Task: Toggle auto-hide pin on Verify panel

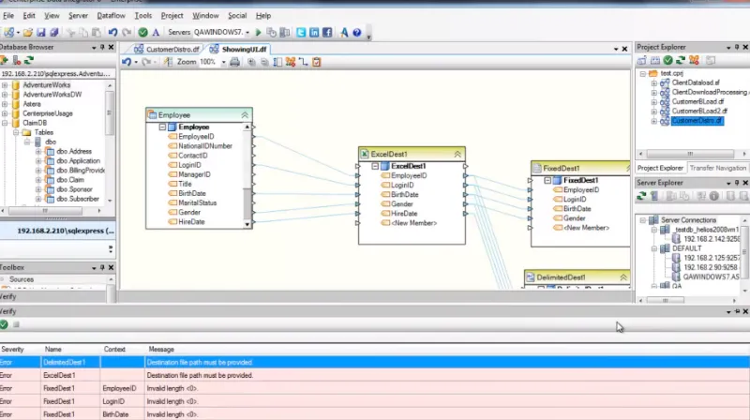Action: pyautogui.click(x=737, y=311)
